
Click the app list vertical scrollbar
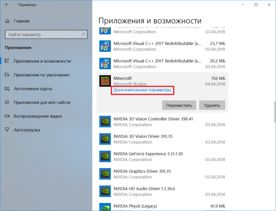tap(275, 112)
